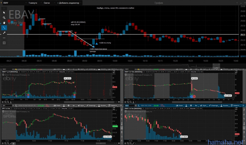The width and height of the screenshot is (246, 145).
Task: Open list menu icon in SPY toolbar
Action: (120, 105)
